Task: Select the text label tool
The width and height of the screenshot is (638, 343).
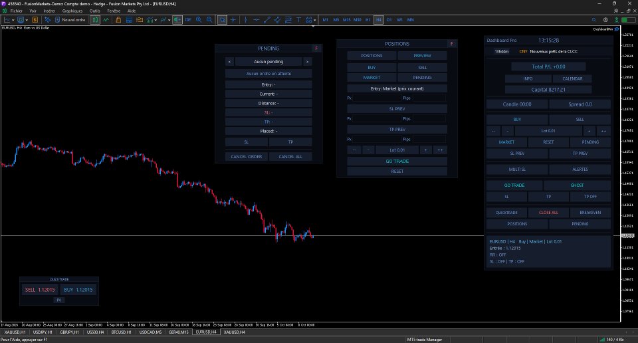Action: [298, 19]
